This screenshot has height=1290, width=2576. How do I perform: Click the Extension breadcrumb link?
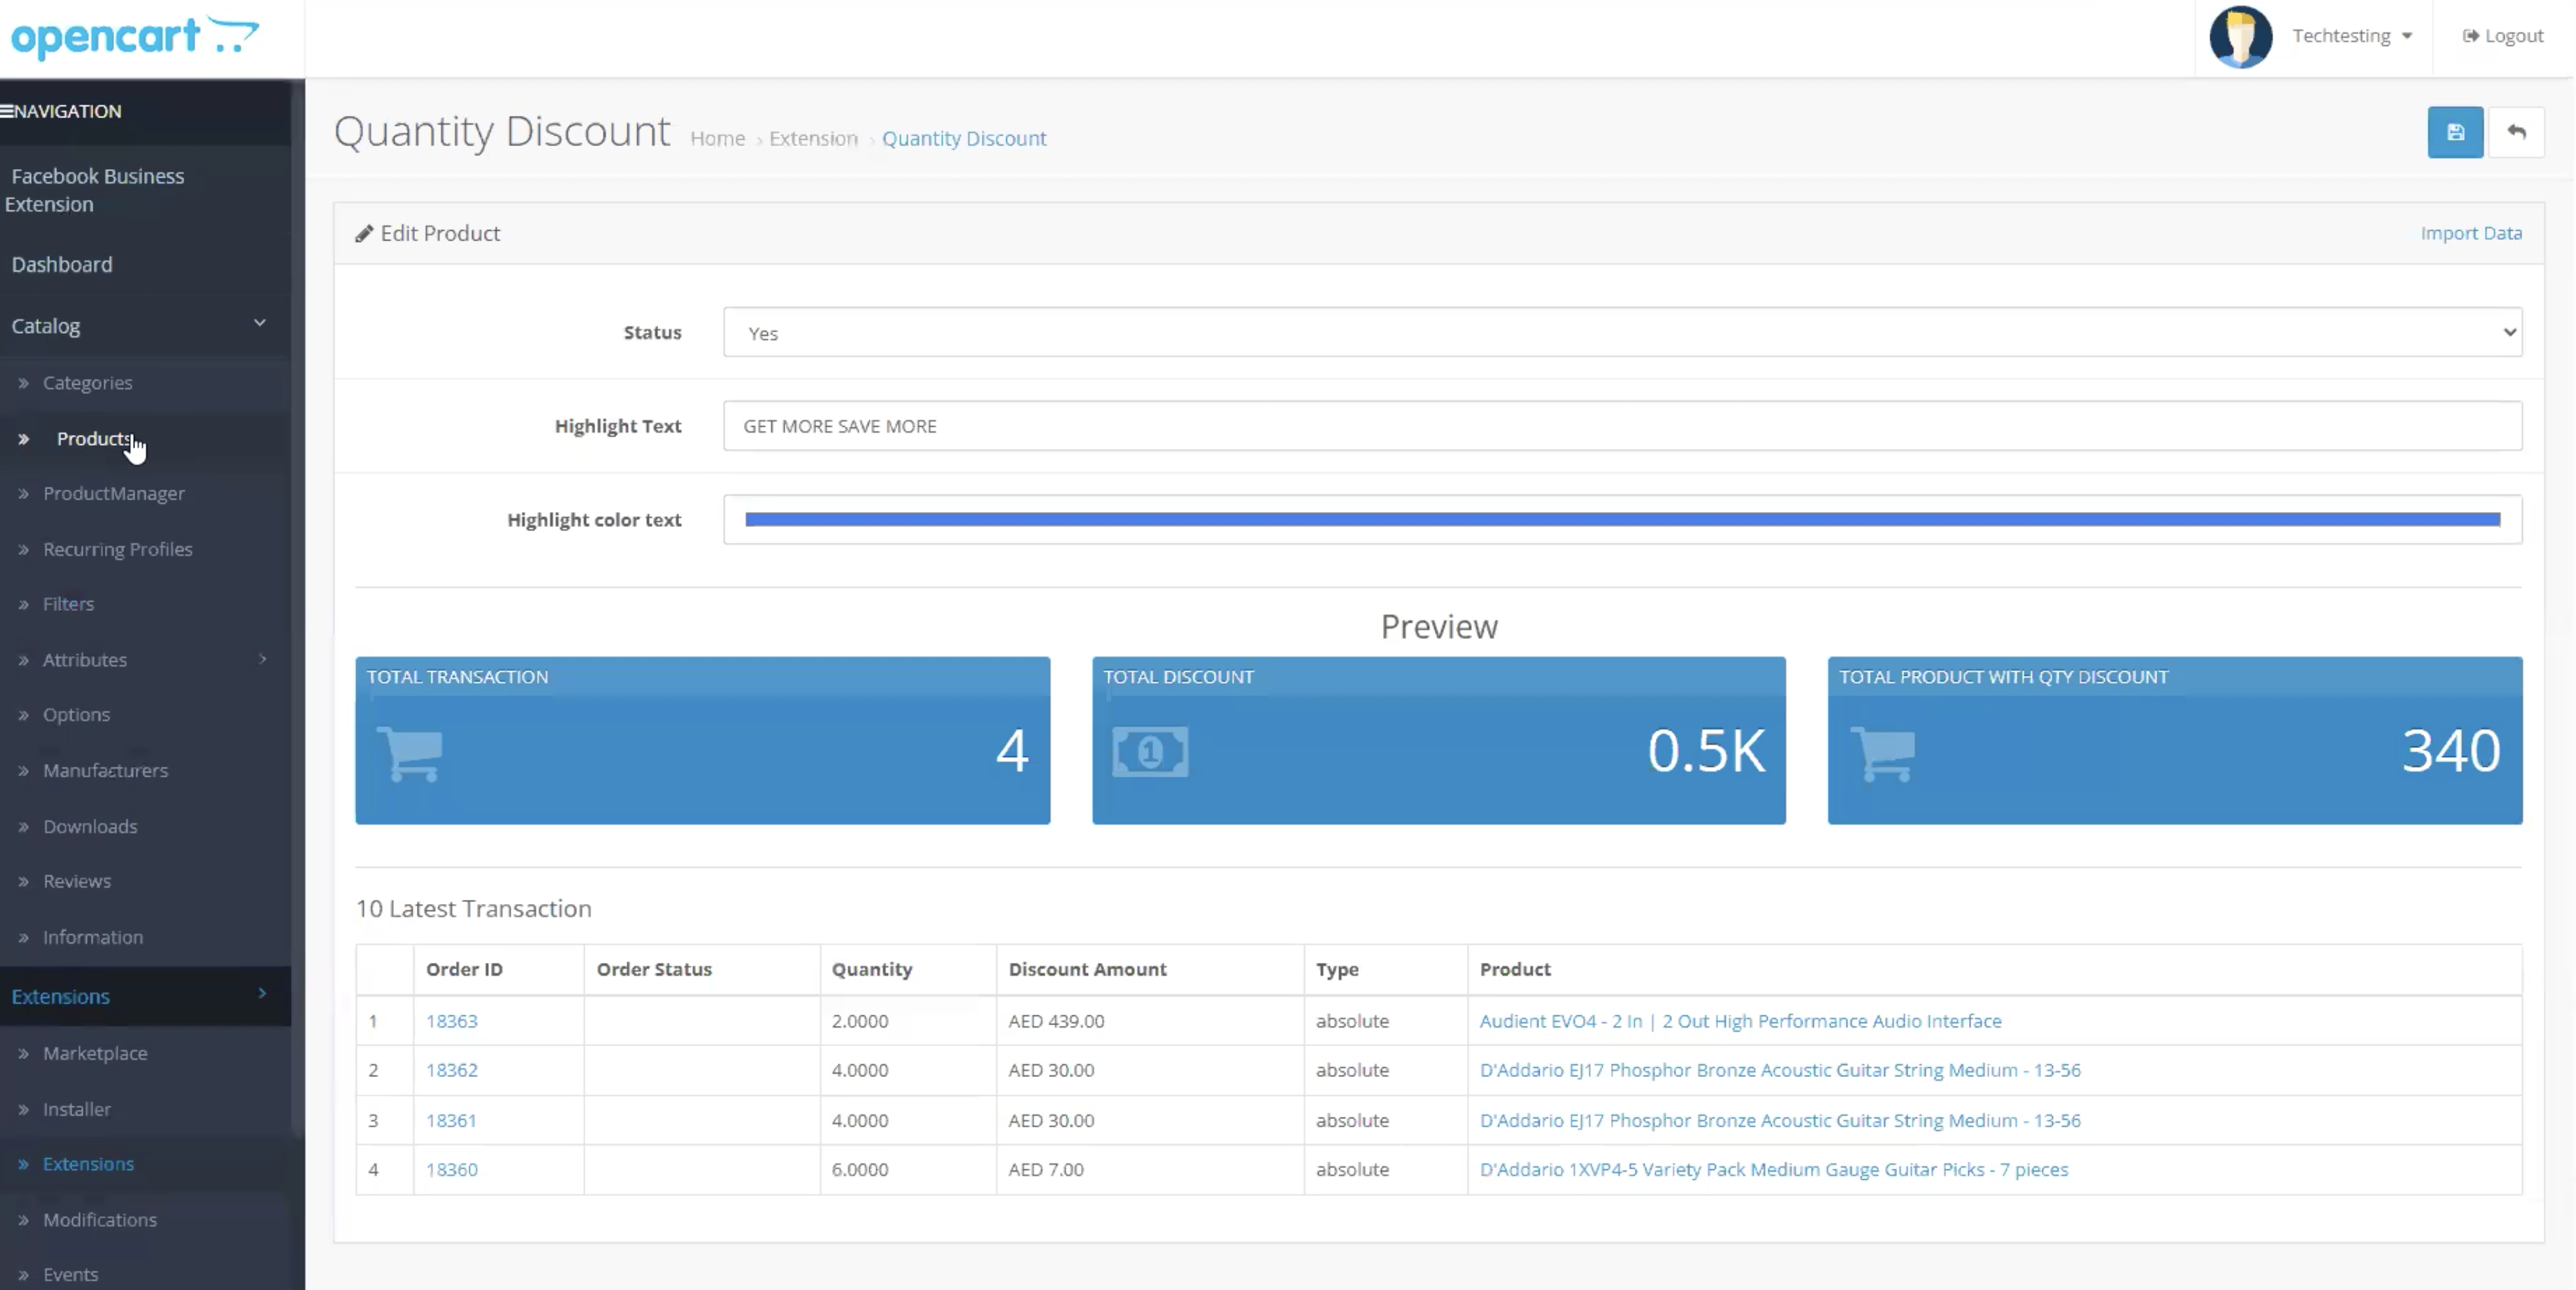(813, 139)
